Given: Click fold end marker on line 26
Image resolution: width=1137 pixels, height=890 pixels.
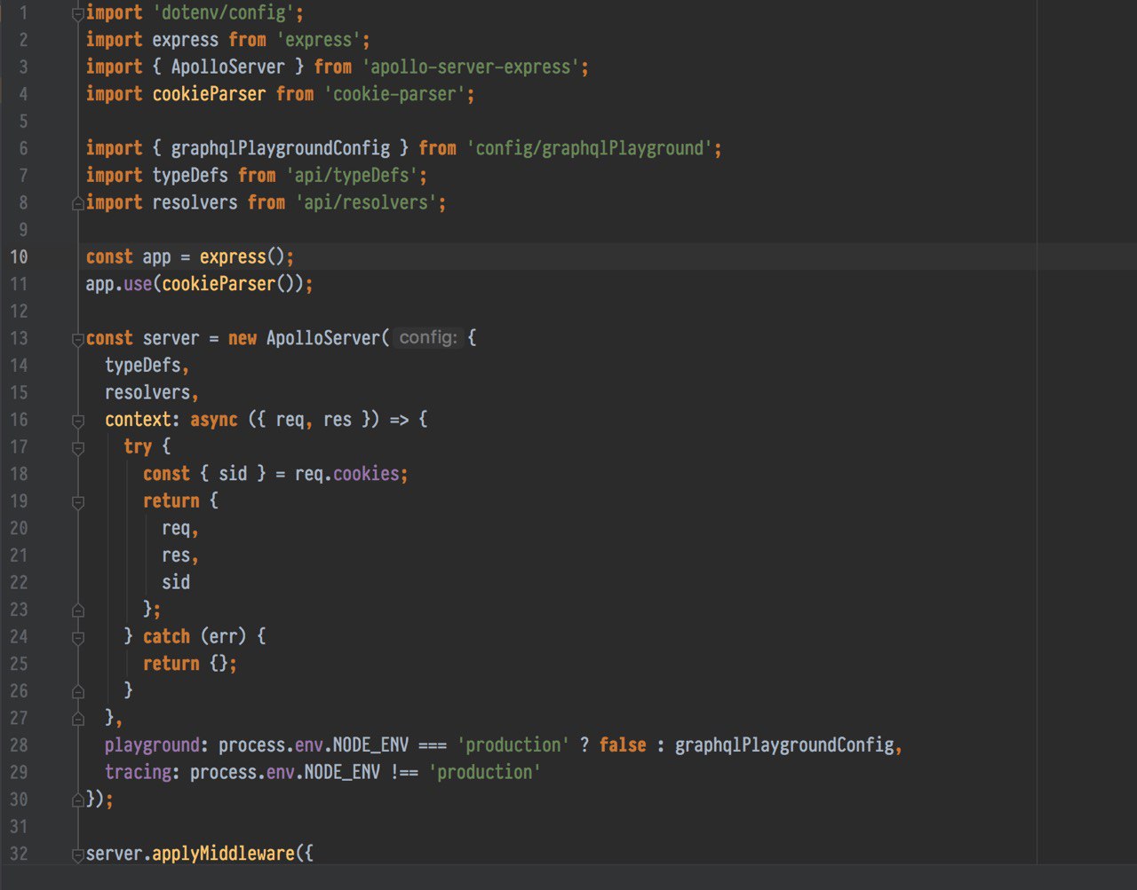Looking at the screenshot, I should tap(78, 691).
